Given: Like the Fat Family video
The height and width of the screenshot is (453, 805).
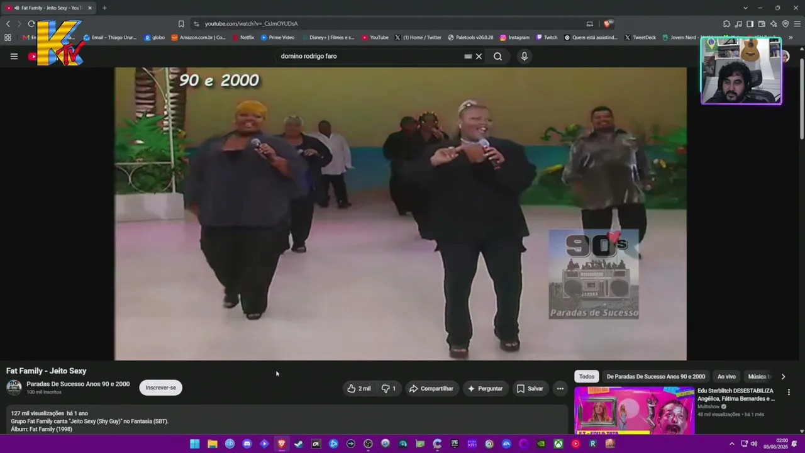Looking at the screenshot, I should coord(359,388).
